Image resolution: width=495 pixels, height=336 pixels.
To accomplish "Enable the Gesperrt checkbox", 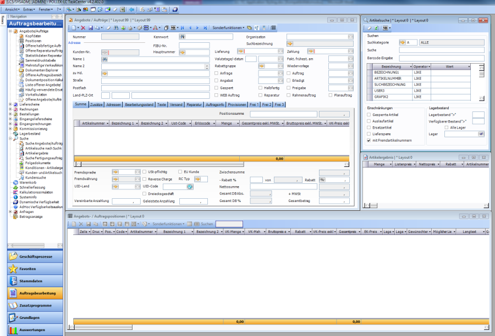I will pyautogui.click(x=216, y=87).
